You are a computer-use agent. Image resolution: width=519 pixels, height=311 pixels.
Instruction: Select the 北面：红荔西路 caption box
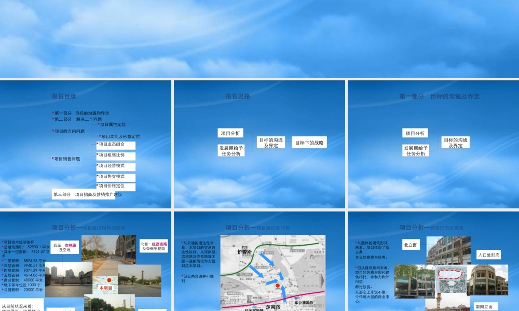pos(154,246)
